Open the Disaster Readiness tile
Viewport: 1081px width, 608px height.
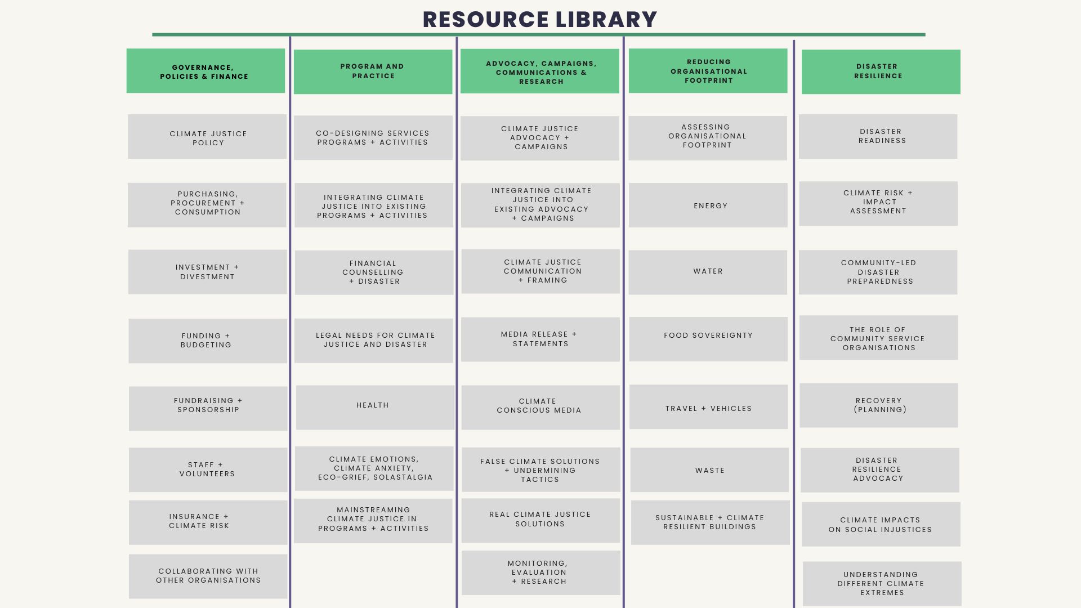point(878,137)
